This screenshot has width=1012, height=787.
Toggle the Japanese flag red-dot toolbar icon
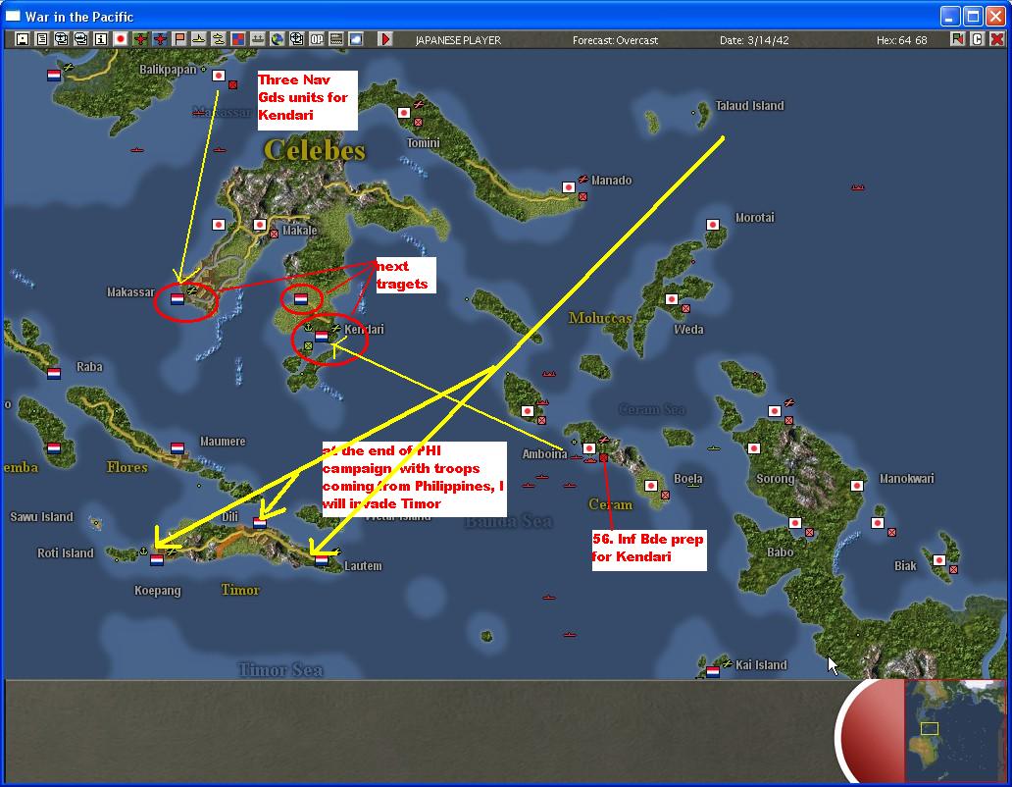pyautogui.click(x=121, y=40)
